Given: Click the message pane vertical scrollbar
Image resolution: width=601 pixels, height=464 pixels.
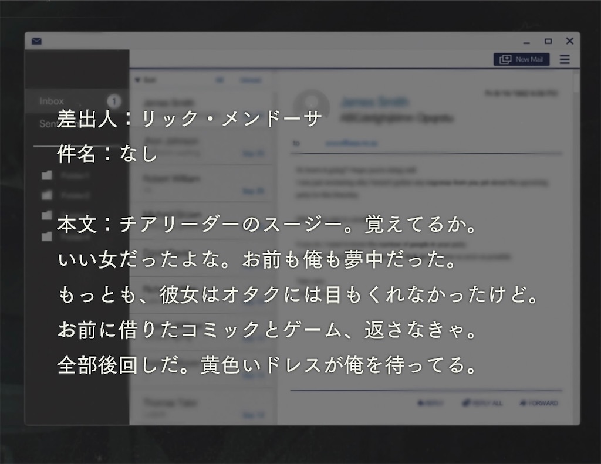Looking at the screenshot, I should [576, 83].
